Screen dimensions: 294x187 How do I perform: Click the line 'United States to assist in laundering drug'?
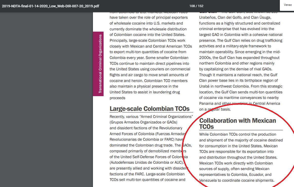(145, 92)
